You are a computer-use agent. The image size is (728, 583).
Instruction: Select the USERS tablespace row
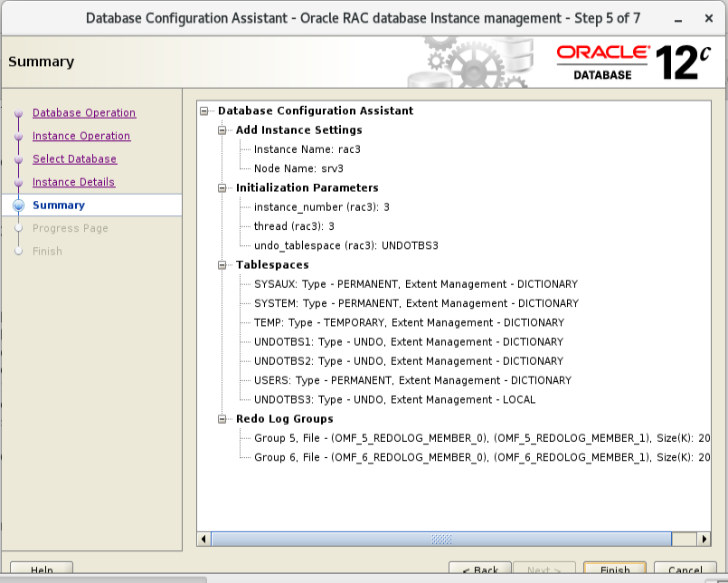point(412,381)
